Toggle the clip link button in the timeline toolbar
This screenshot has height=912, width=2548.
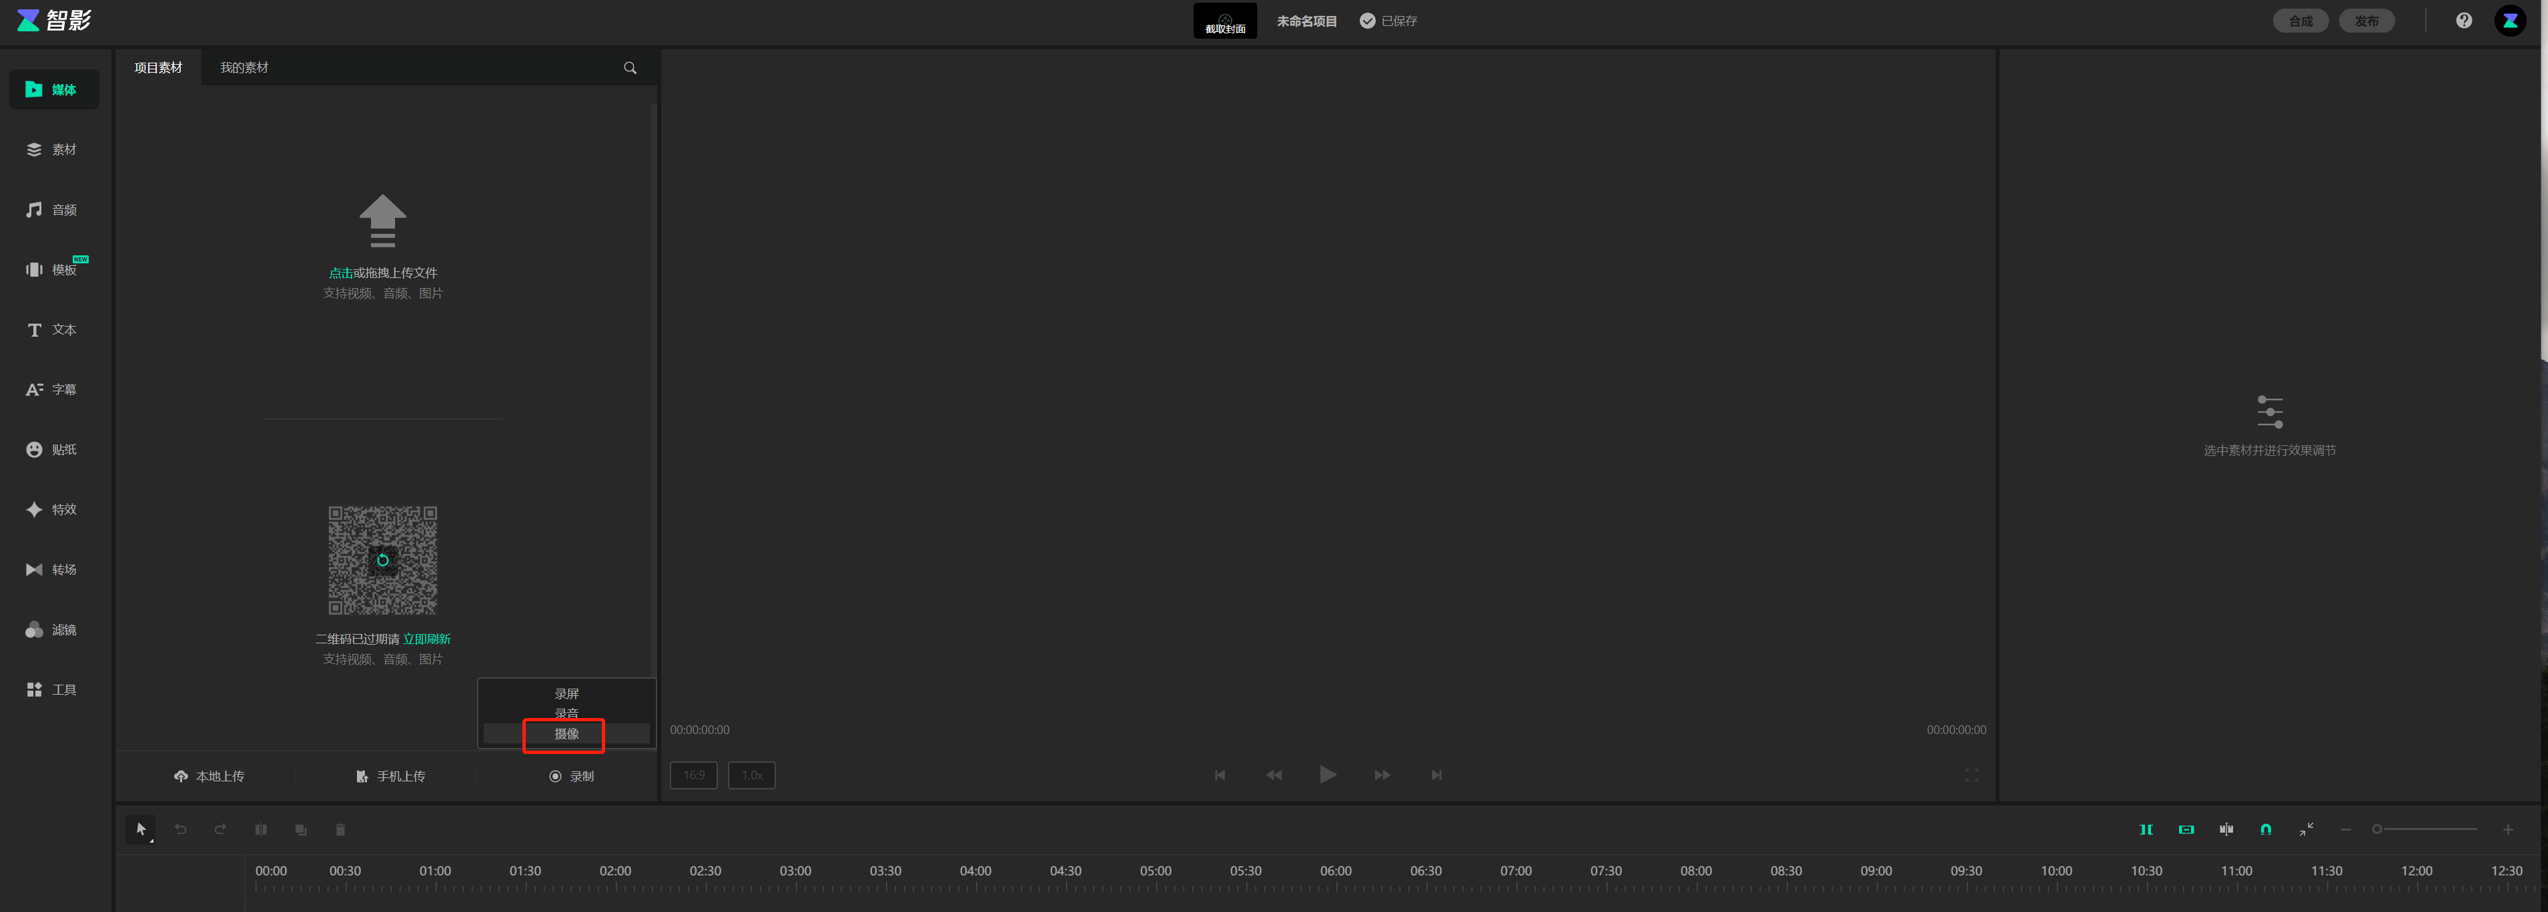[2186, 829]
